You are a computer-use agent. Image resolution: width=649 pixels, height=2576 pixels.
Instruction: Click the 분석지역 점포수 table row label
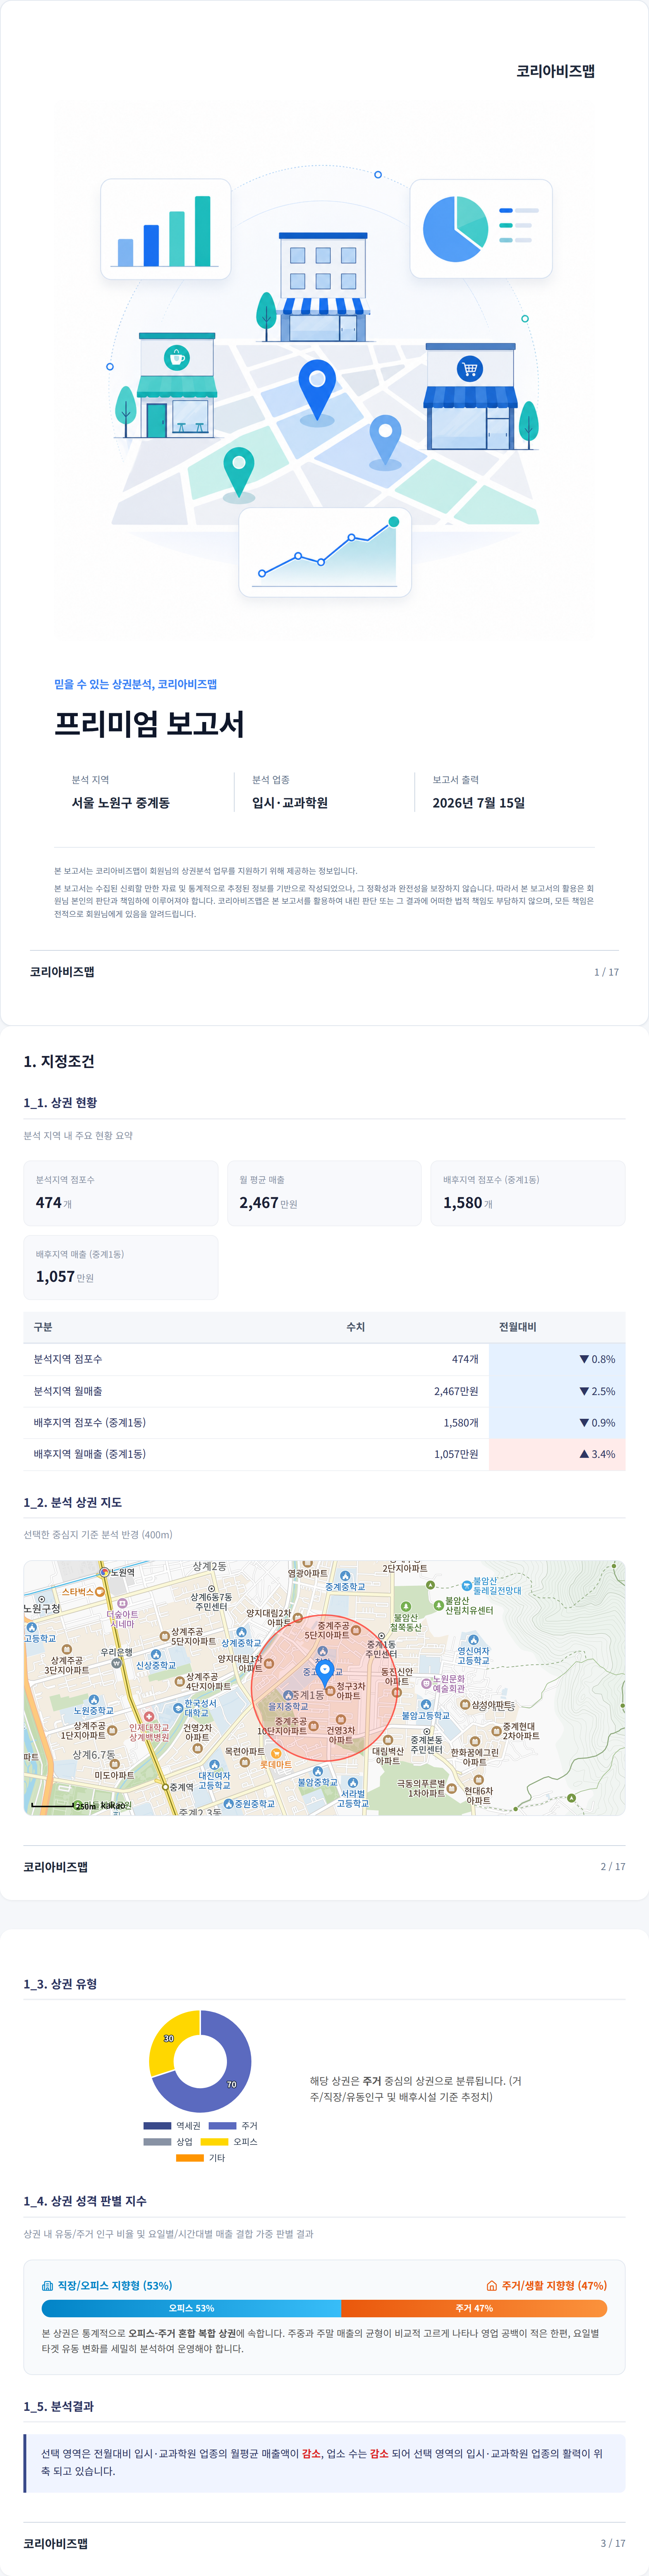click(68, 1359)
